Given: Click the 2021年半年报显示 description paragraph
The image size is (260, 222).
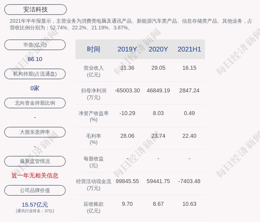Looking at the screenshot, I should coord(131,24).
